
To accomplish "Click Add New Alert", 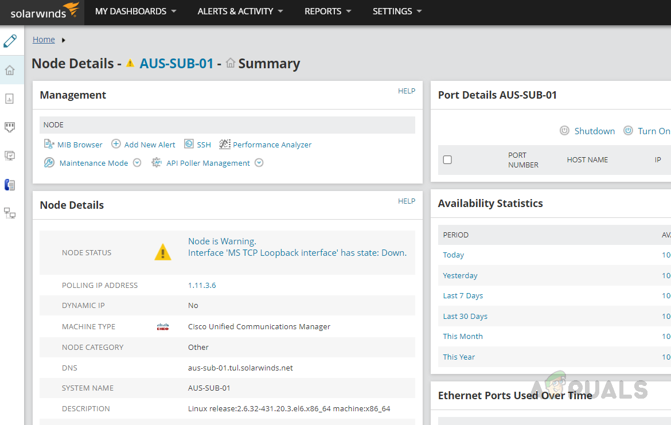I will point(150,145).
